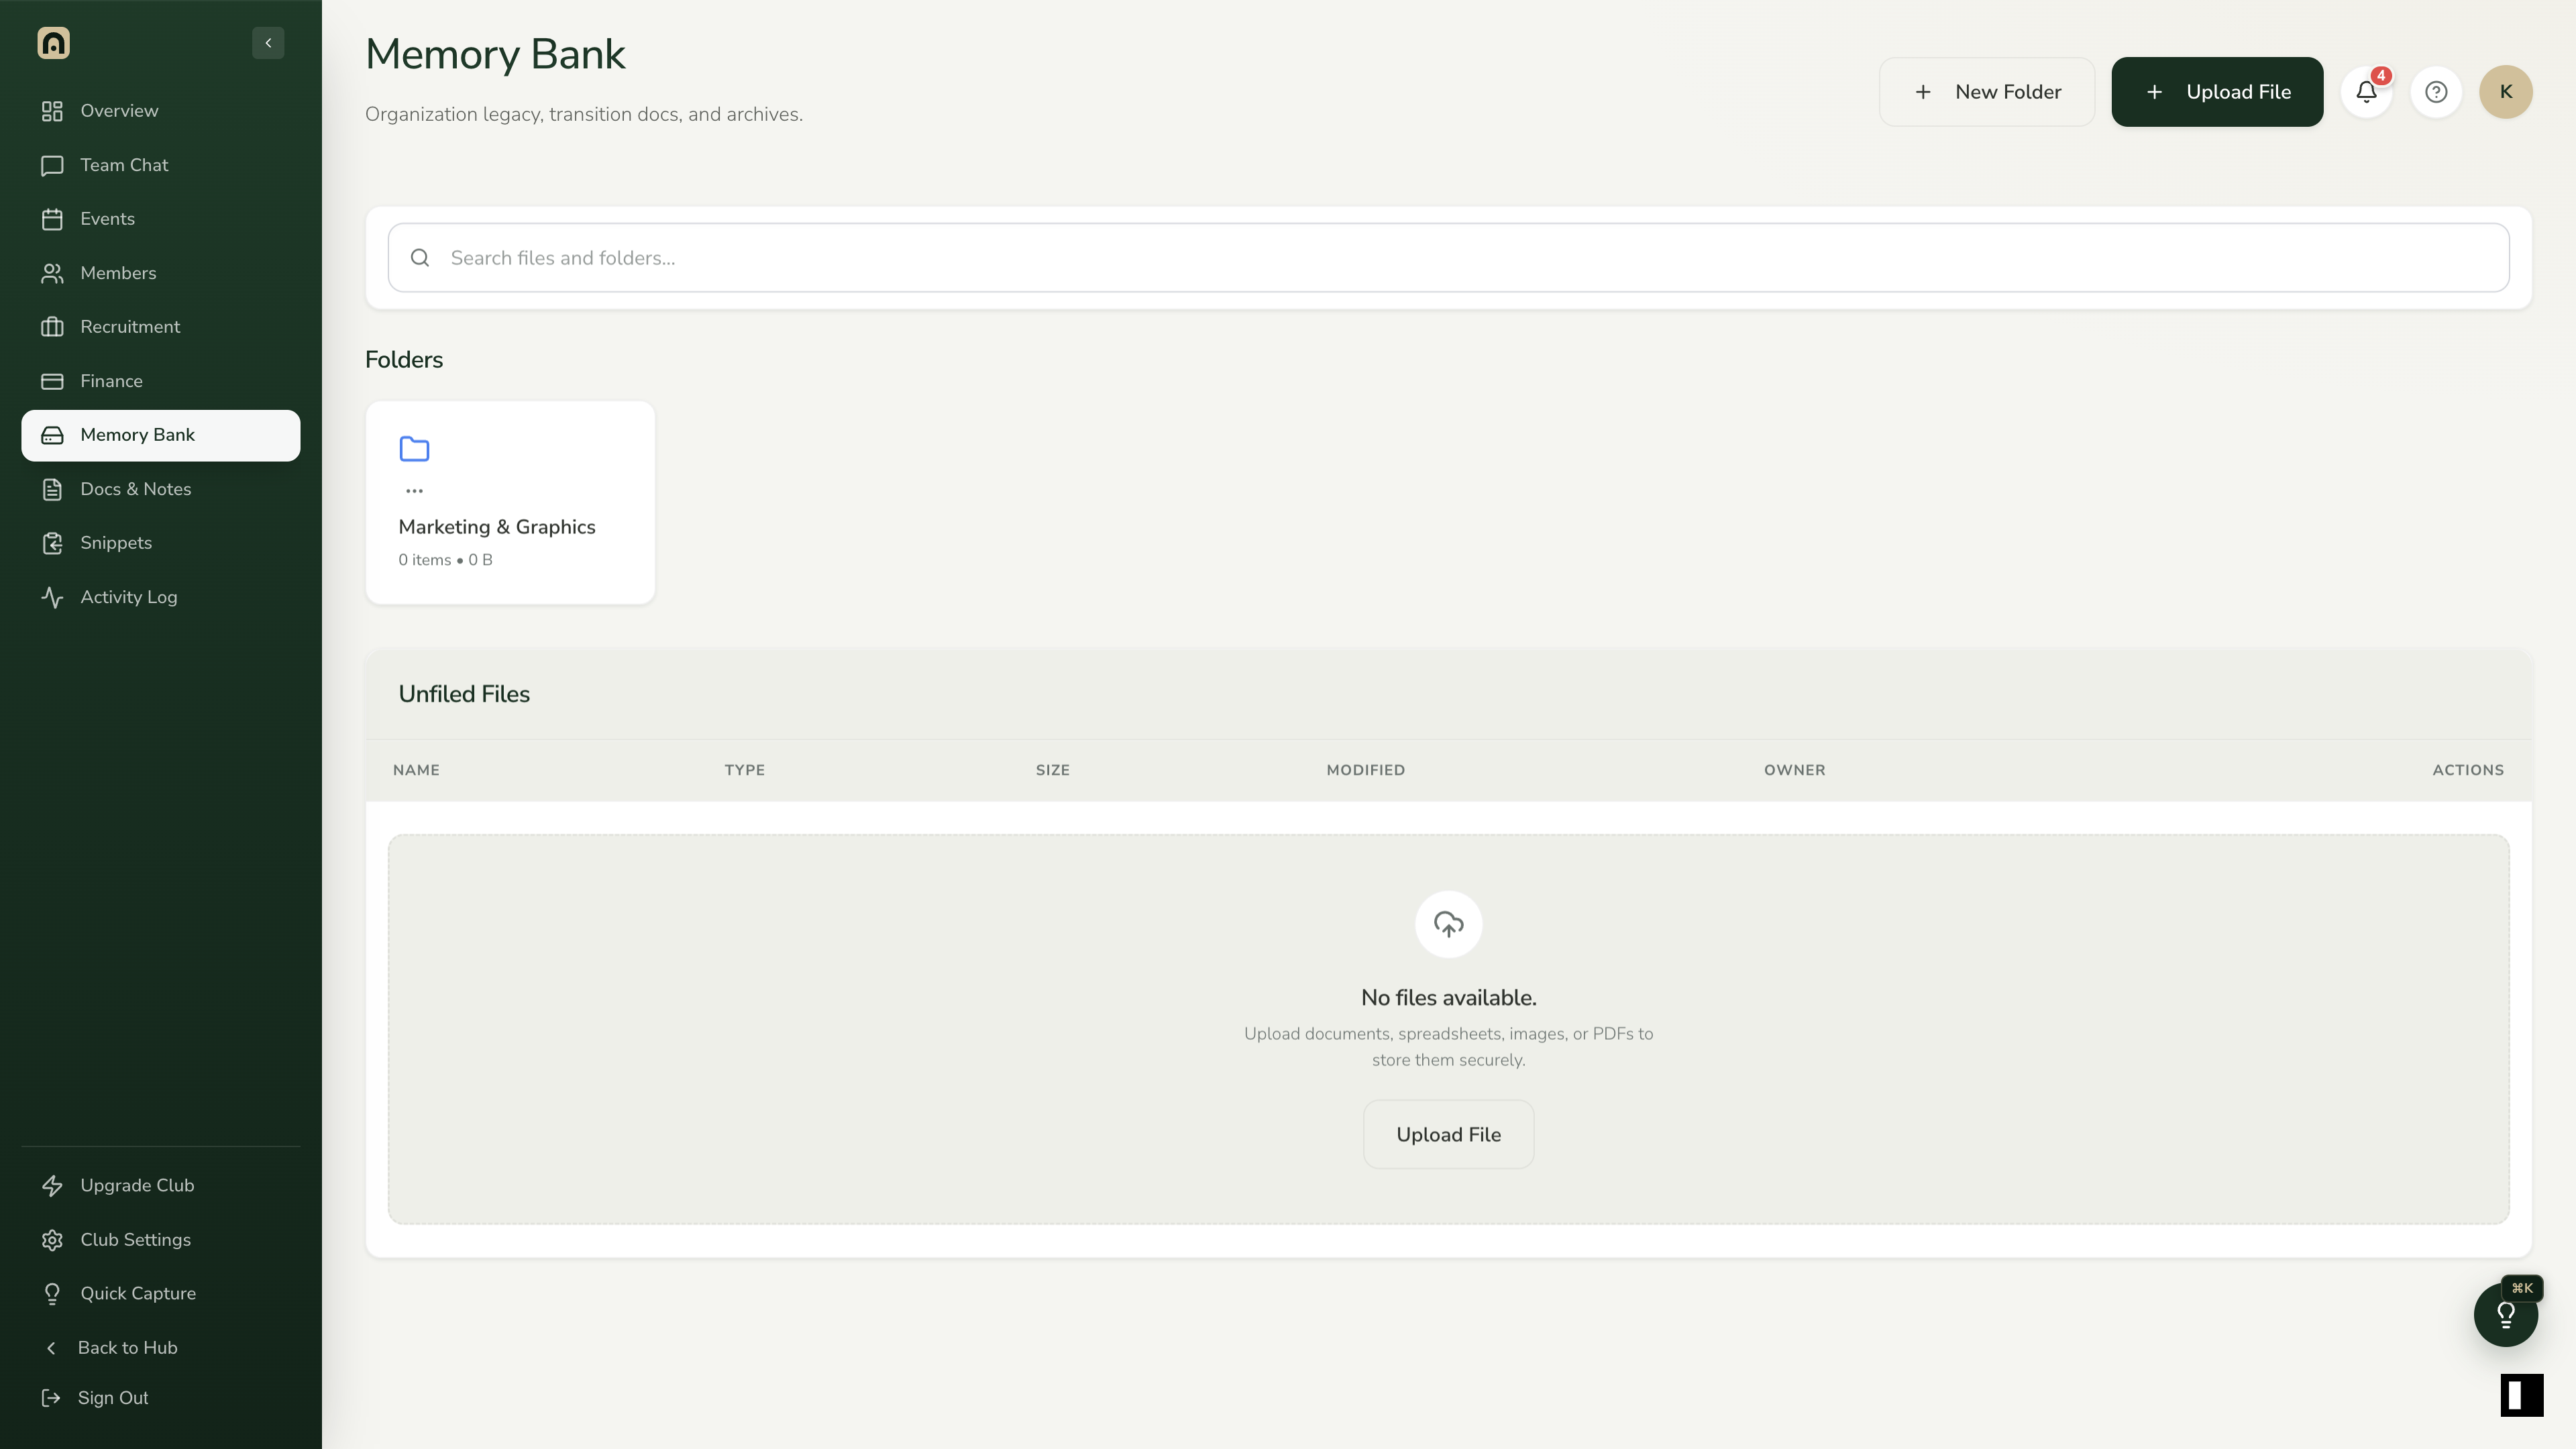2576x1449 pixels.
Task: Open the Finance section
Action: (x=161, y=381)
